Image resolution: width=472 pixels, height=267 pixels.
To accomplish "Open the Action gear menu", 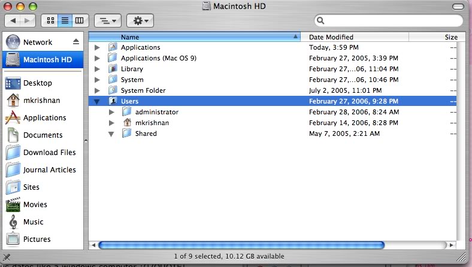I will tap(140, 20).
